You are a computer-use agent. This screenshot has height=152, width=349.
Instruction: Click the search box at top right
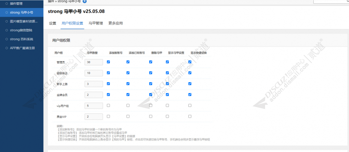click(331, 2)
